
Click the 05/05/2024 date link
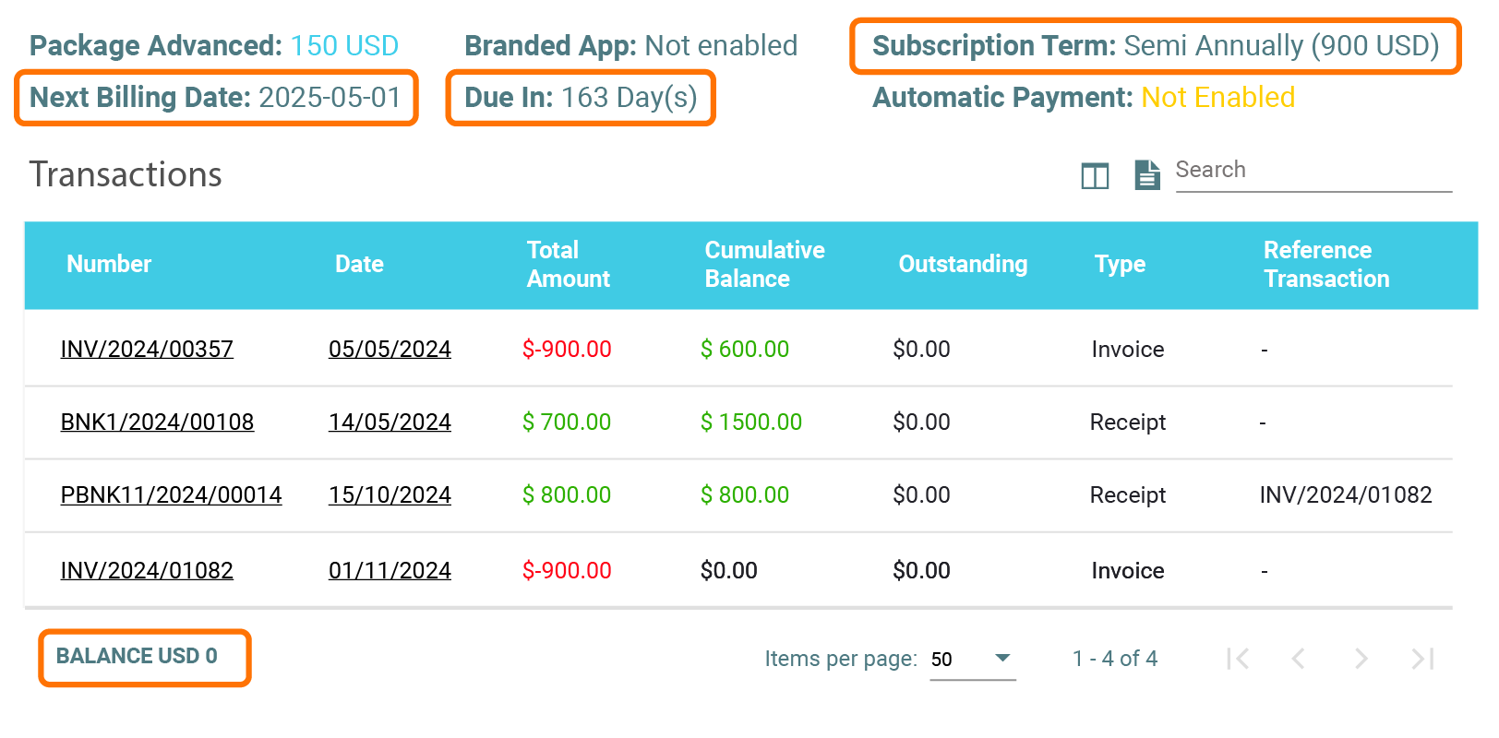point(390,350)
